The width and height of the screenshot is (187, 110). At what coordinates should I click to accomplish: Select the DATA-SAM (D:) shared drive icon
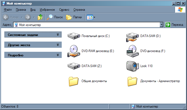132,37
